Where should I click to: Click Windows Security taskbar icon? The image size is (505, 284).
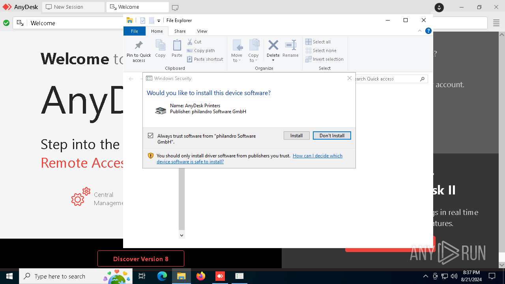[239, 276]
